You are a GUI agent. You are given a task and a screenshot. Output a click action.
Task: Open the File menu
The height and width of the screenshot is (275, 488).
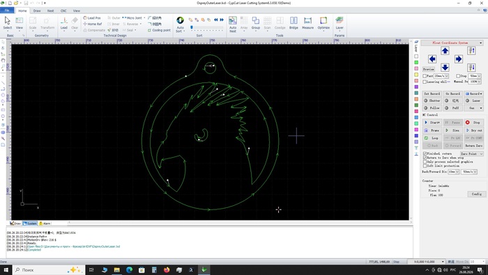coord(7,10)
